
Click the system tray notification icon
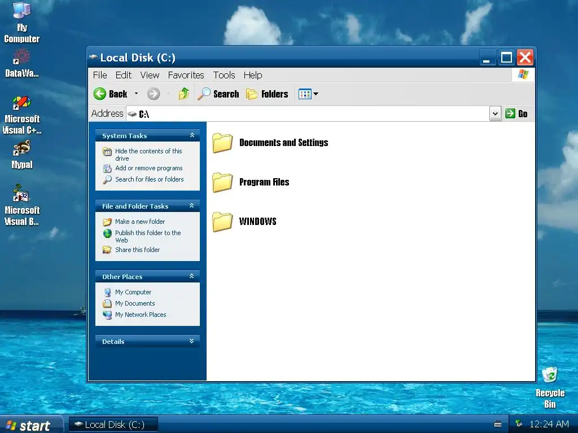[519, 423]
